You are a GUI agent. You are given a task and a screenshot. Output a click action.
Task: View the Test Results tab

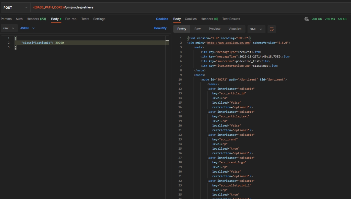(x=231, y=19)
